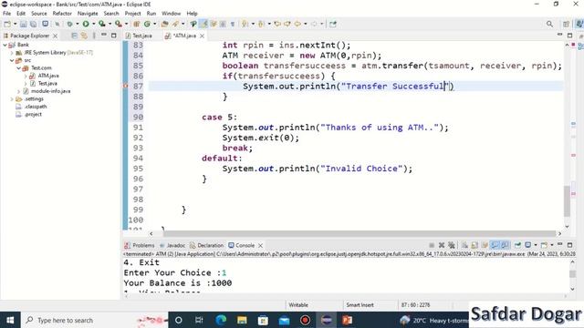Image resolution: width=584 pixels, height=328 pixels.
Task: Select the .classpath file
Action: pos(36,107)
